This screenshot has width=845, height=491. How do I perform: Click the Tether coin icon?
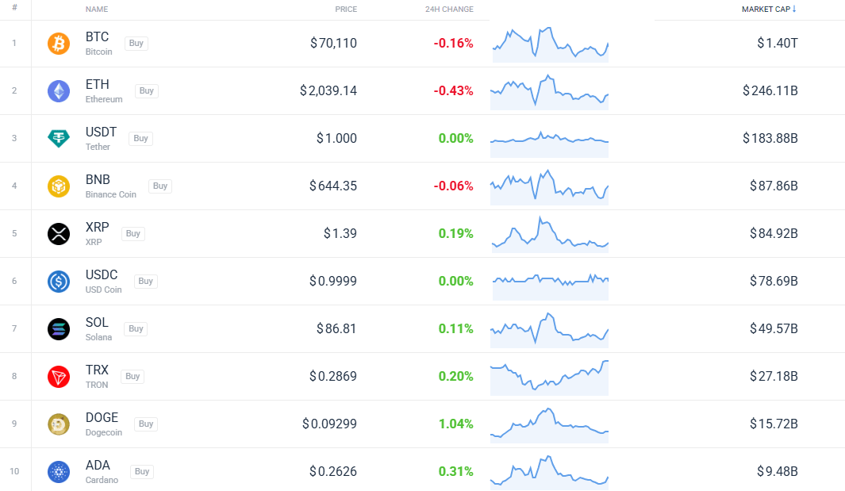coord(59,139)
